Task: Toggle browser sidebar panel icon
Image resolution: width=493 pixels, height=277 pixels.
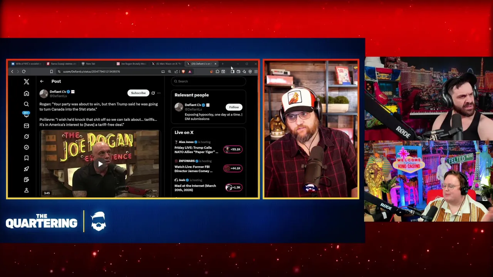Action: coord(232,72)
